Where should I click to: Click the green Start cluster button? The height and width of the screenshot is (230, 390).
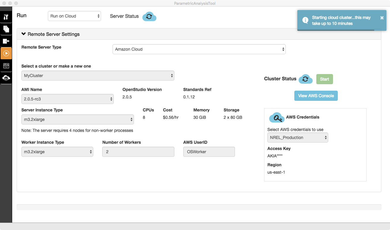(x=324, y=79)
